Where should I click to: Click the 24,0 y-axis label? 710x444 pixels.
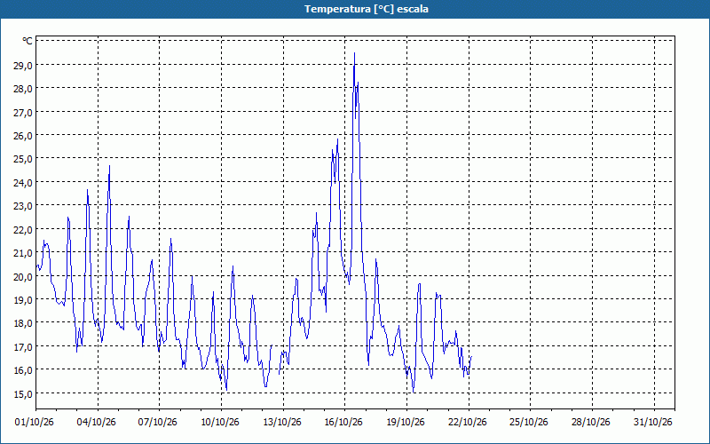(x=23, y=183)
